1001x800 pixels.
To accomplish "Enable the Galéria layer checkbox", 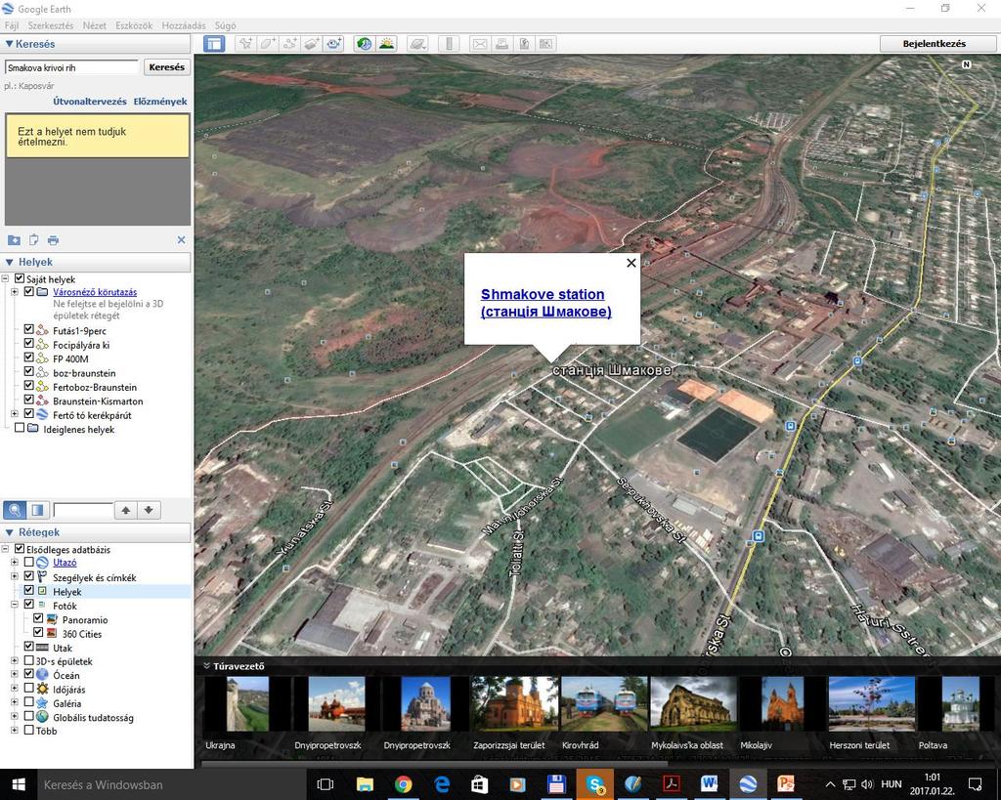I will coord(28,703).
